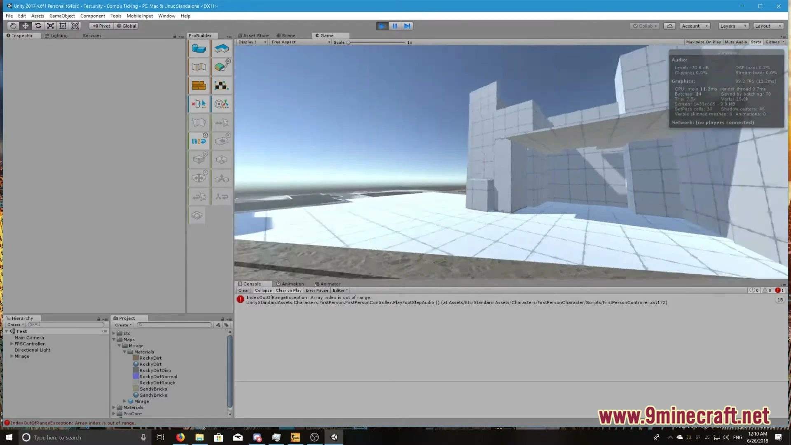Expand the ProCore folder in Project
791x445 pixels.
tap(114, 414)
